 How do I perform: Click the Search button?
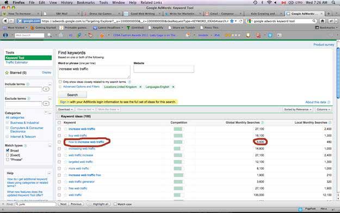point(72,95)
